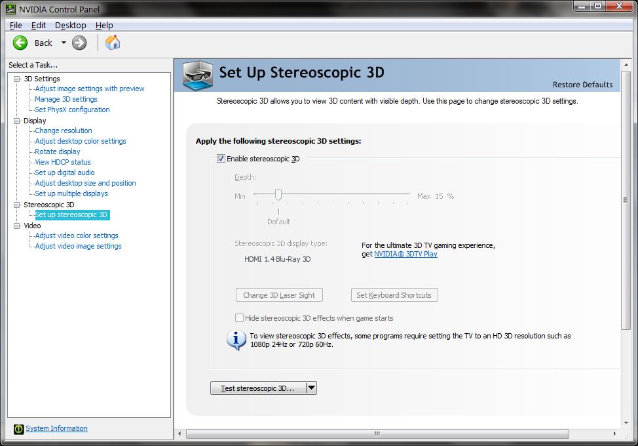
Task: Click Set Keyboard Shortcuts button
Action: (x=394, y=295)
